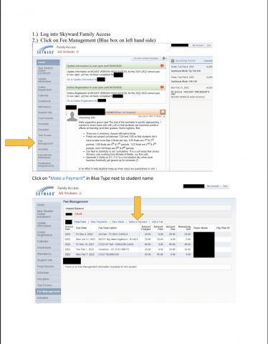Select Ceramics fee row

tap(147, 249)
